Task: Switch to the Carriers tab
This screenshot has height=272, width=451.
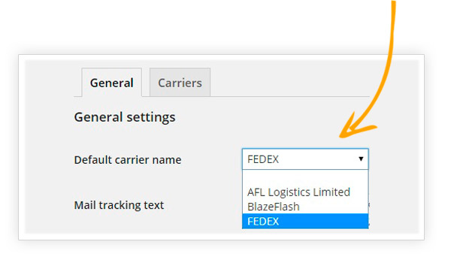Action: pos(180,82)
